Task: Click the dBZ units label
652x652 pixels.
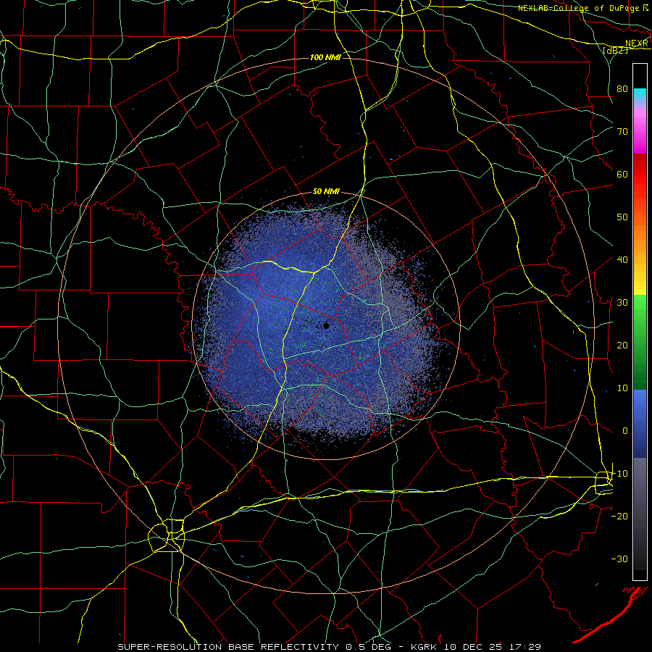Action: pyautogui.click(x=616, y=50)
